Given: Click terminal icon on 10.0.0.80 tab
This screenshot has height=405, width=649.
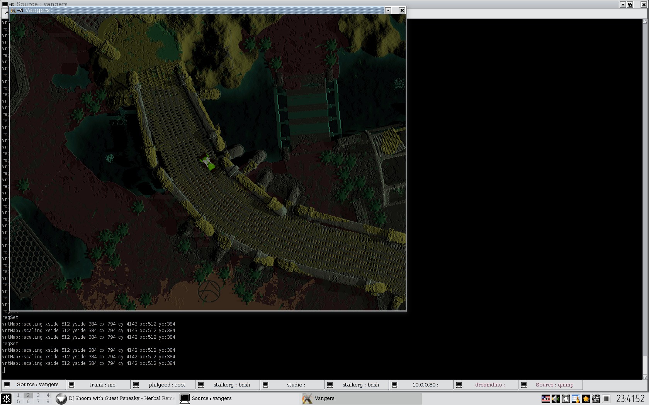Looking at the screenshot, I should (394, 385).
